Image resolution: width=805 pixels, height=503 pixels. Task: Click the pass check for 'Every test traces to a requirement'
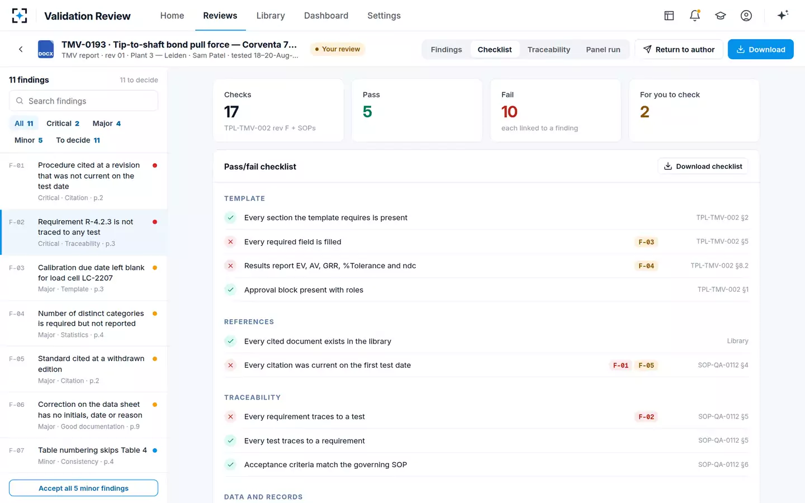tap(230, 440)
